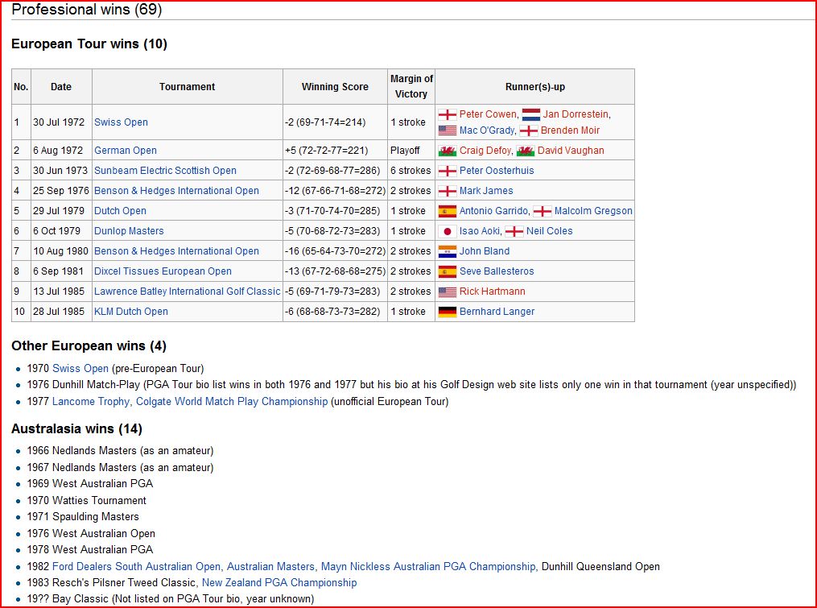Open the KLM Dutch Open link
This screenshot has width=817, height=608.
pos(130,312)
